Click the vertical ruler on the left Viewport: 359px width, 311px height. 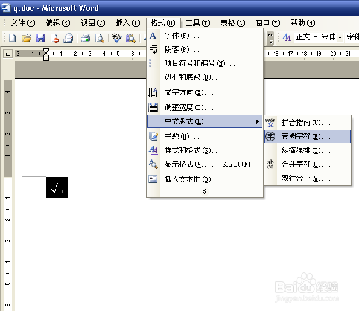8,195
